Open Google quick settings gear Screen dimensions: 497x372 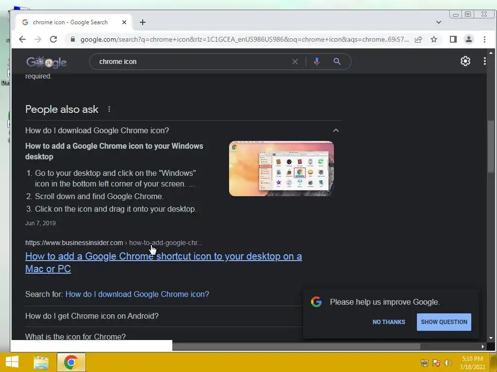point(465,61)
